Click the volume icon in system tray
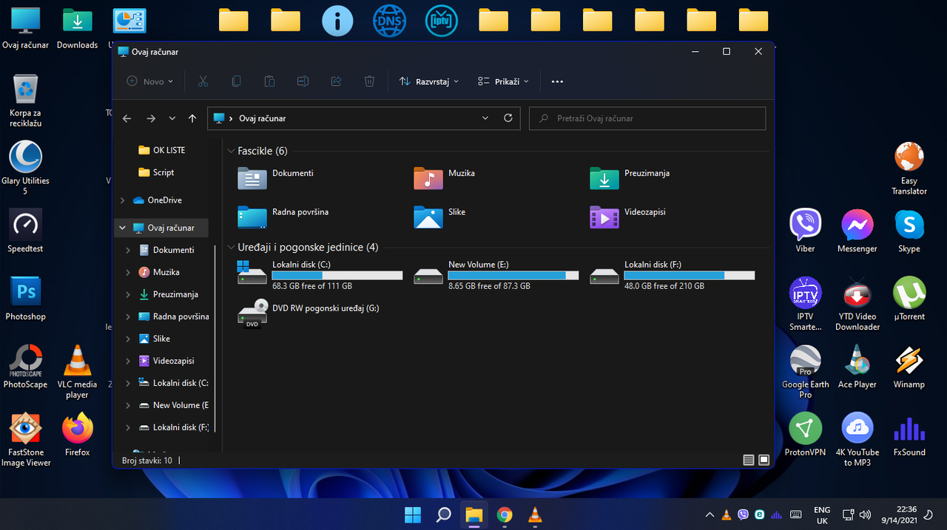This screenshot has width=947, height=530. pyautogui.click(x=865, y=514)
